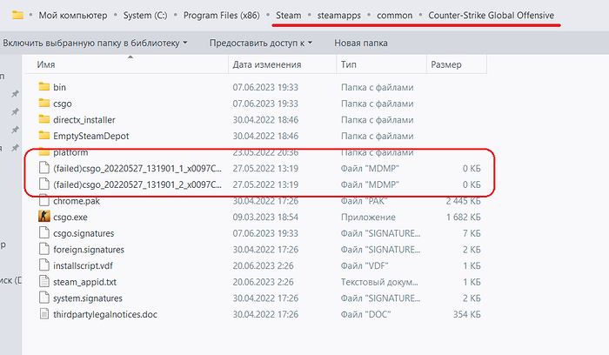
Task: Navigate to 'Steam' in the breadcrumb
Action: pos(289,16)
